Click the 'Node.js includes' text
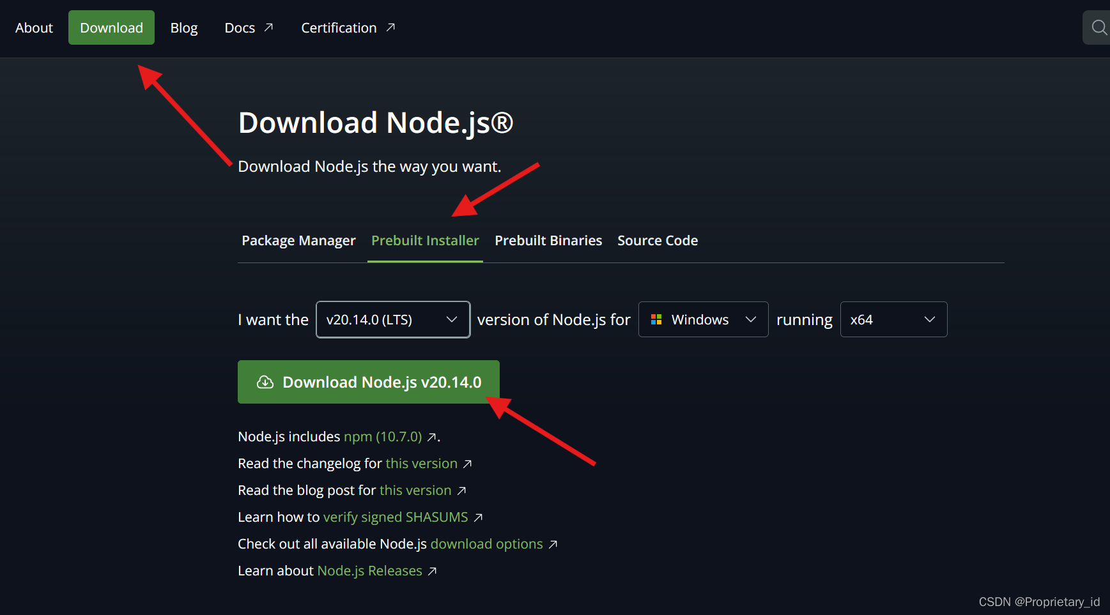Viewport: 1110px width, 615px height. pos(289,437)
